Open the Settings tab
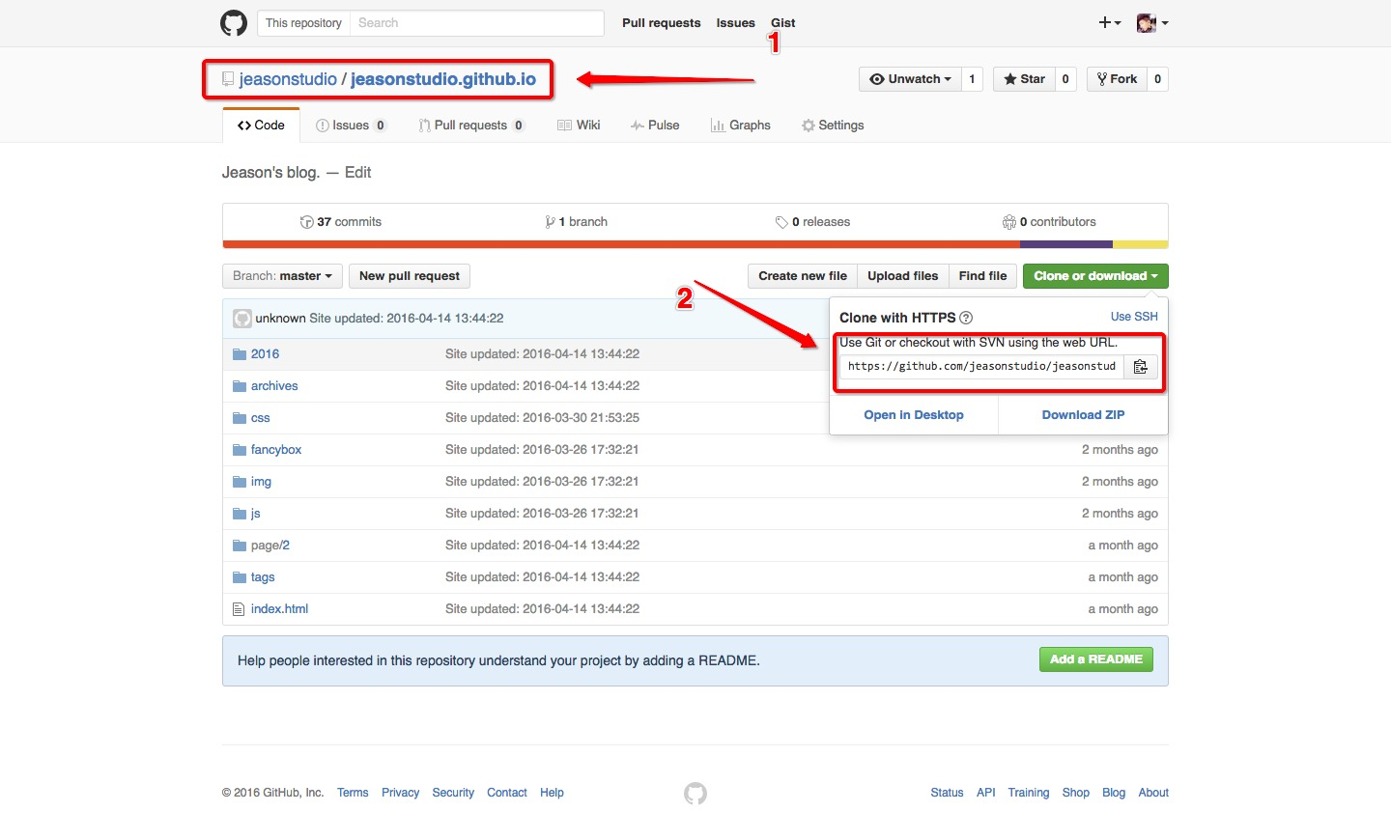The height and width of the screenshot is (840, 1391). click(x=833, y=126)
